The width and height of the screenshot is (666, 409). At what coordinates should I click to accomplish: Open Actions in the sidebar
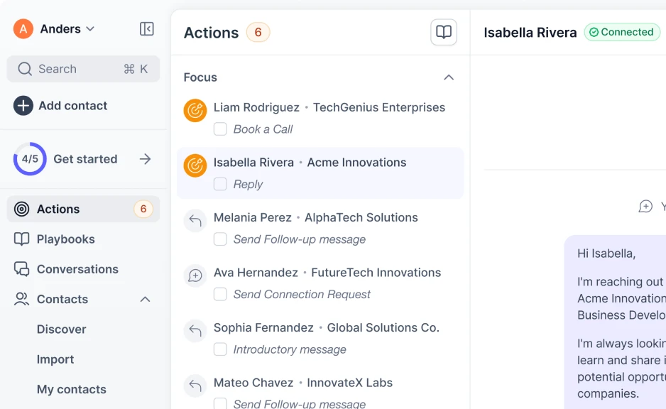point(83,209)
